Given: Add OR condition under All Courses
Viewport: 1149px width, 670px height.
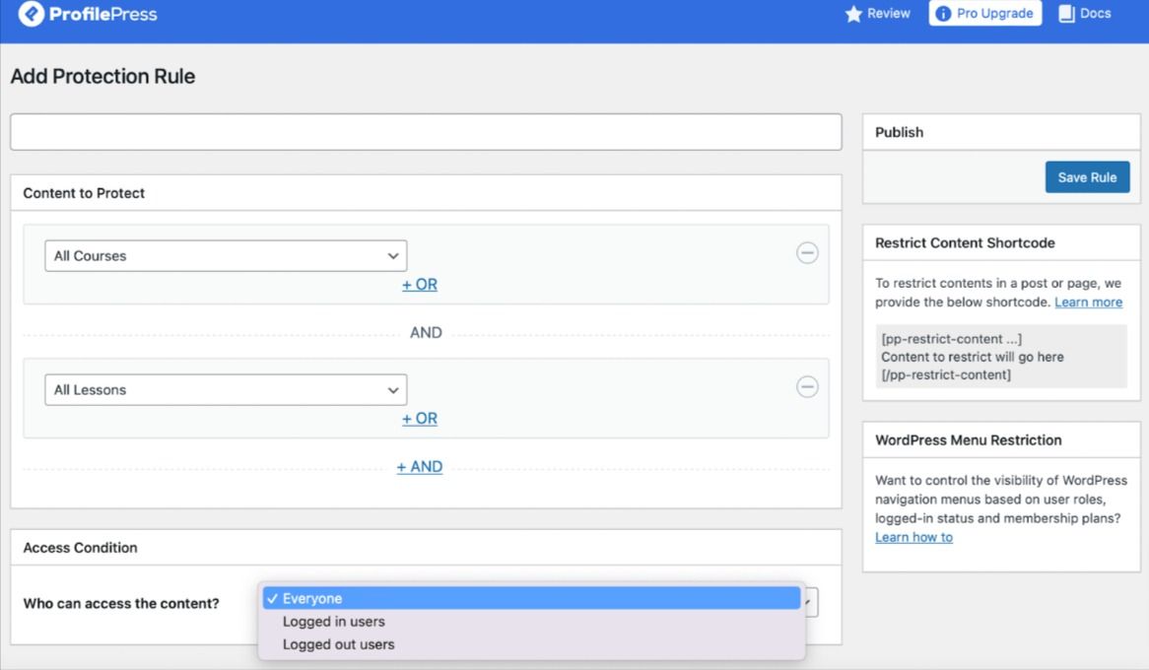Looking at the screenshot, I should coord(420,285).
